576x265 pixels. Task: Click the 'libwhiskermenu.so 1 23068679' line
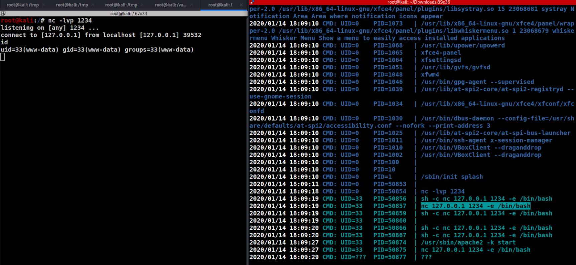(412, 31)
